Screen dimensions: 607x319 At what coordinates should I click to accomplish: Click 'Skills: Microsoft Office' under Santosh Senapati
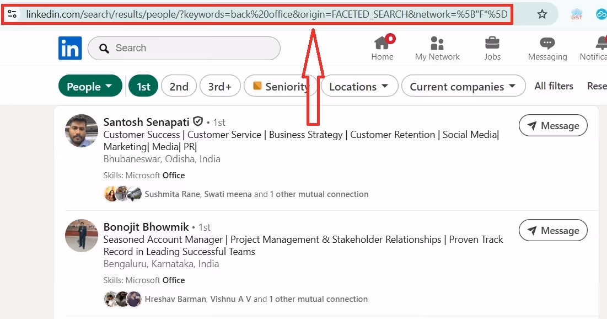[x=144, y=175]
